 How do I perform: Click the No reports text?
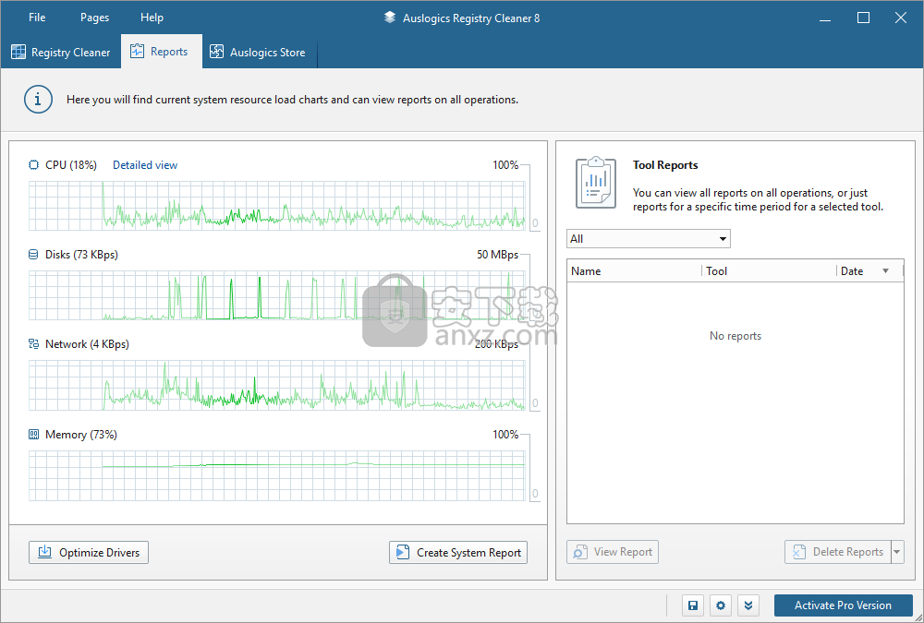(736, 336)
